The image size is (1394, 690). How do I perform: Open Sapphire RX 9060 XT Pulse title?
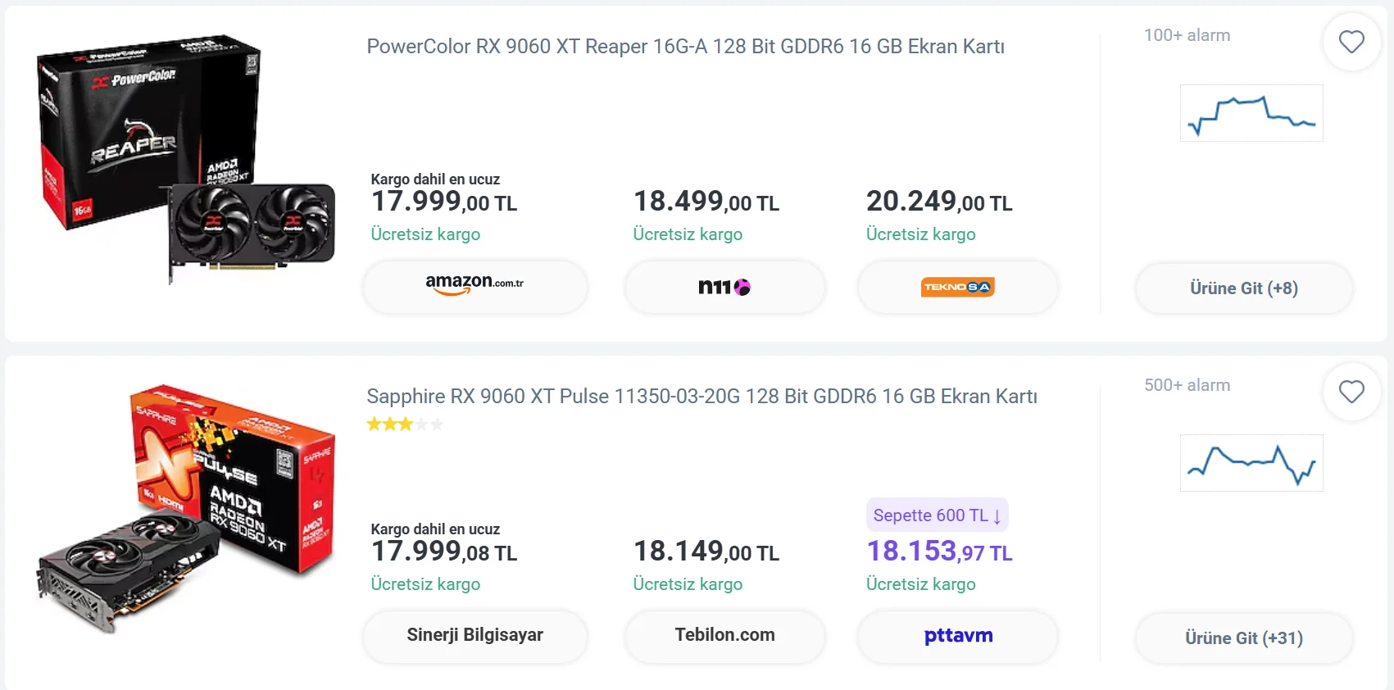click(702, 397)
